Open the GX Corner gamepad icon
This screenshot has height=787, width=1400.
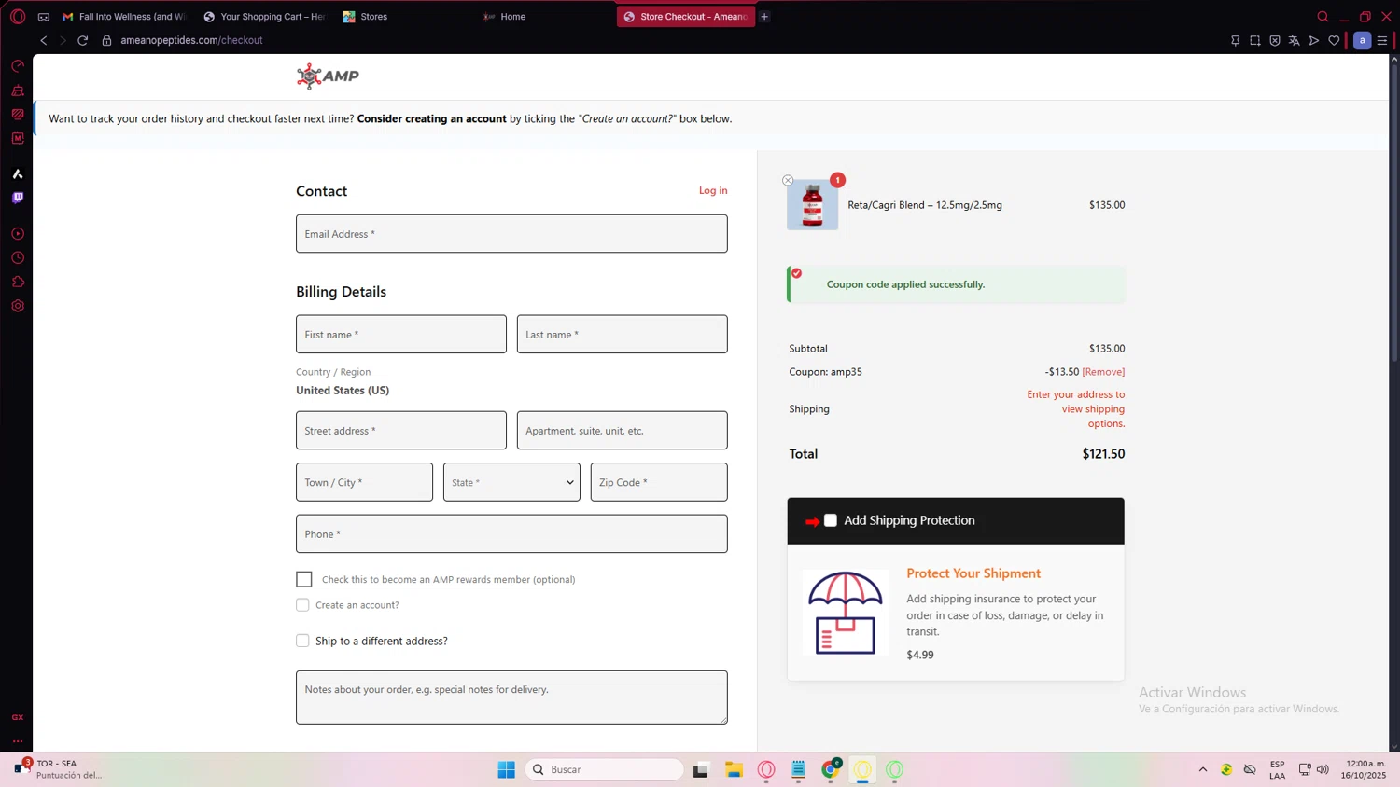click(43, 17)
